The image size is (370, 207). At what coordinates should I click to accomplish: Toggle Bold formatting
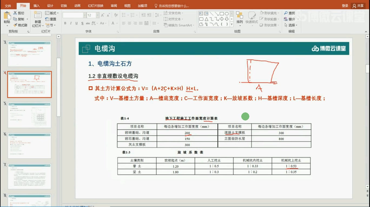(65, 23)
